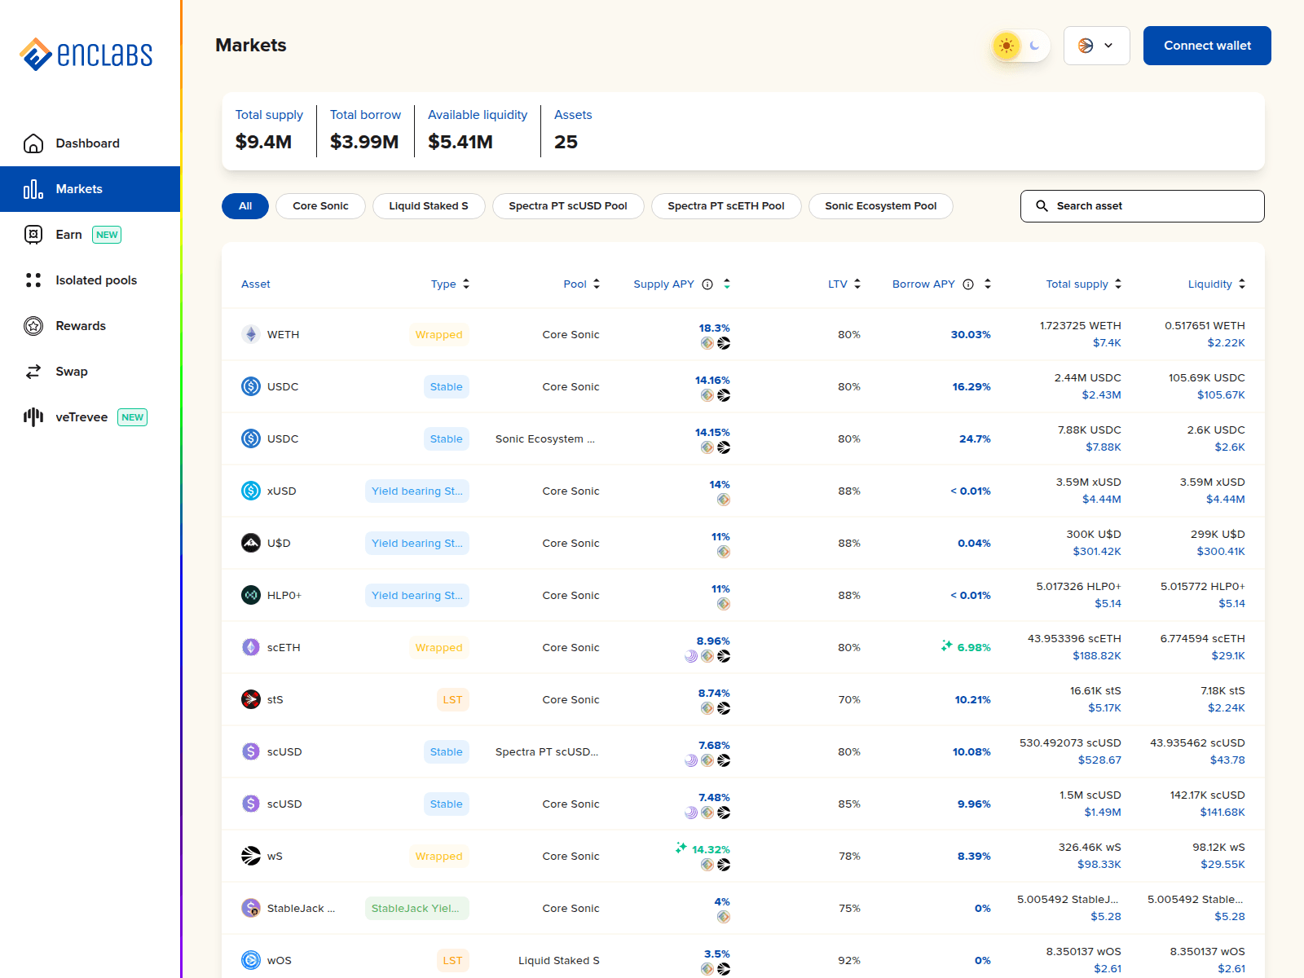Go to Rewards page
The height and width of the screenshot is (978, 1304).
point(90,326)
